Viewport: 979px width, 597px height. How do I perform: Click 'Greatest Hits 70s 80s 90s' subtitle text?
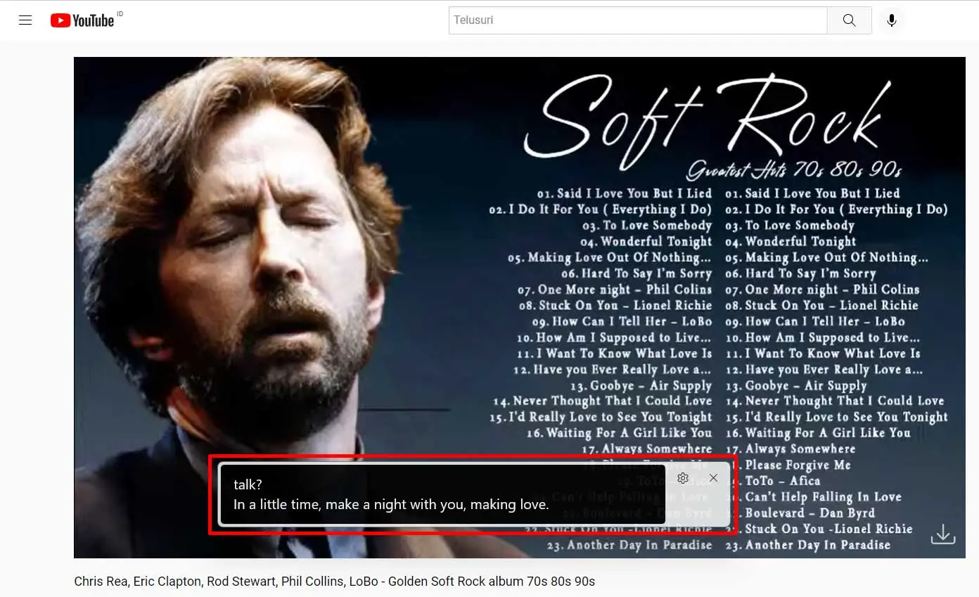point(794,169)
